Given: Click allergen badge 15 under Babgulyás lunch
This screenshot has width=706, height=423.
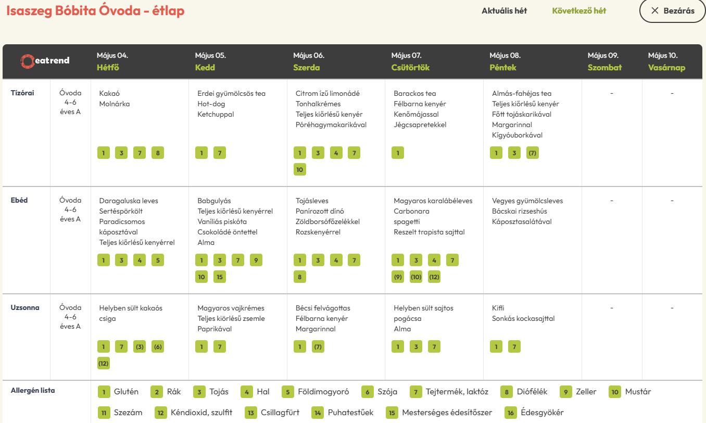Looking at the screenshot, I should tap(220, 277).
